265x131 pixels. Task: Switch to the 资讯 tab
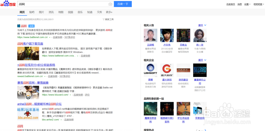[x=51, y=12]
